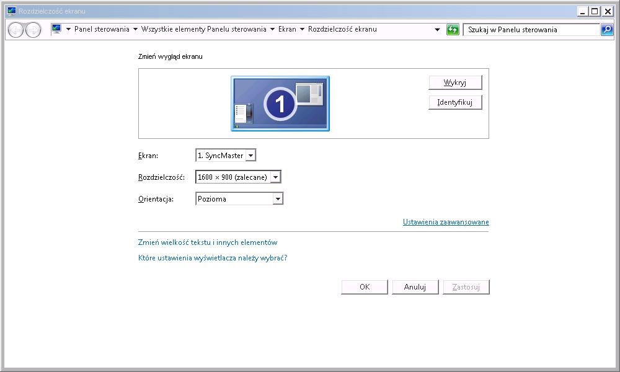Refresh the Control Panel page
This screenshot has height=372, width=620.
point(453,30)
